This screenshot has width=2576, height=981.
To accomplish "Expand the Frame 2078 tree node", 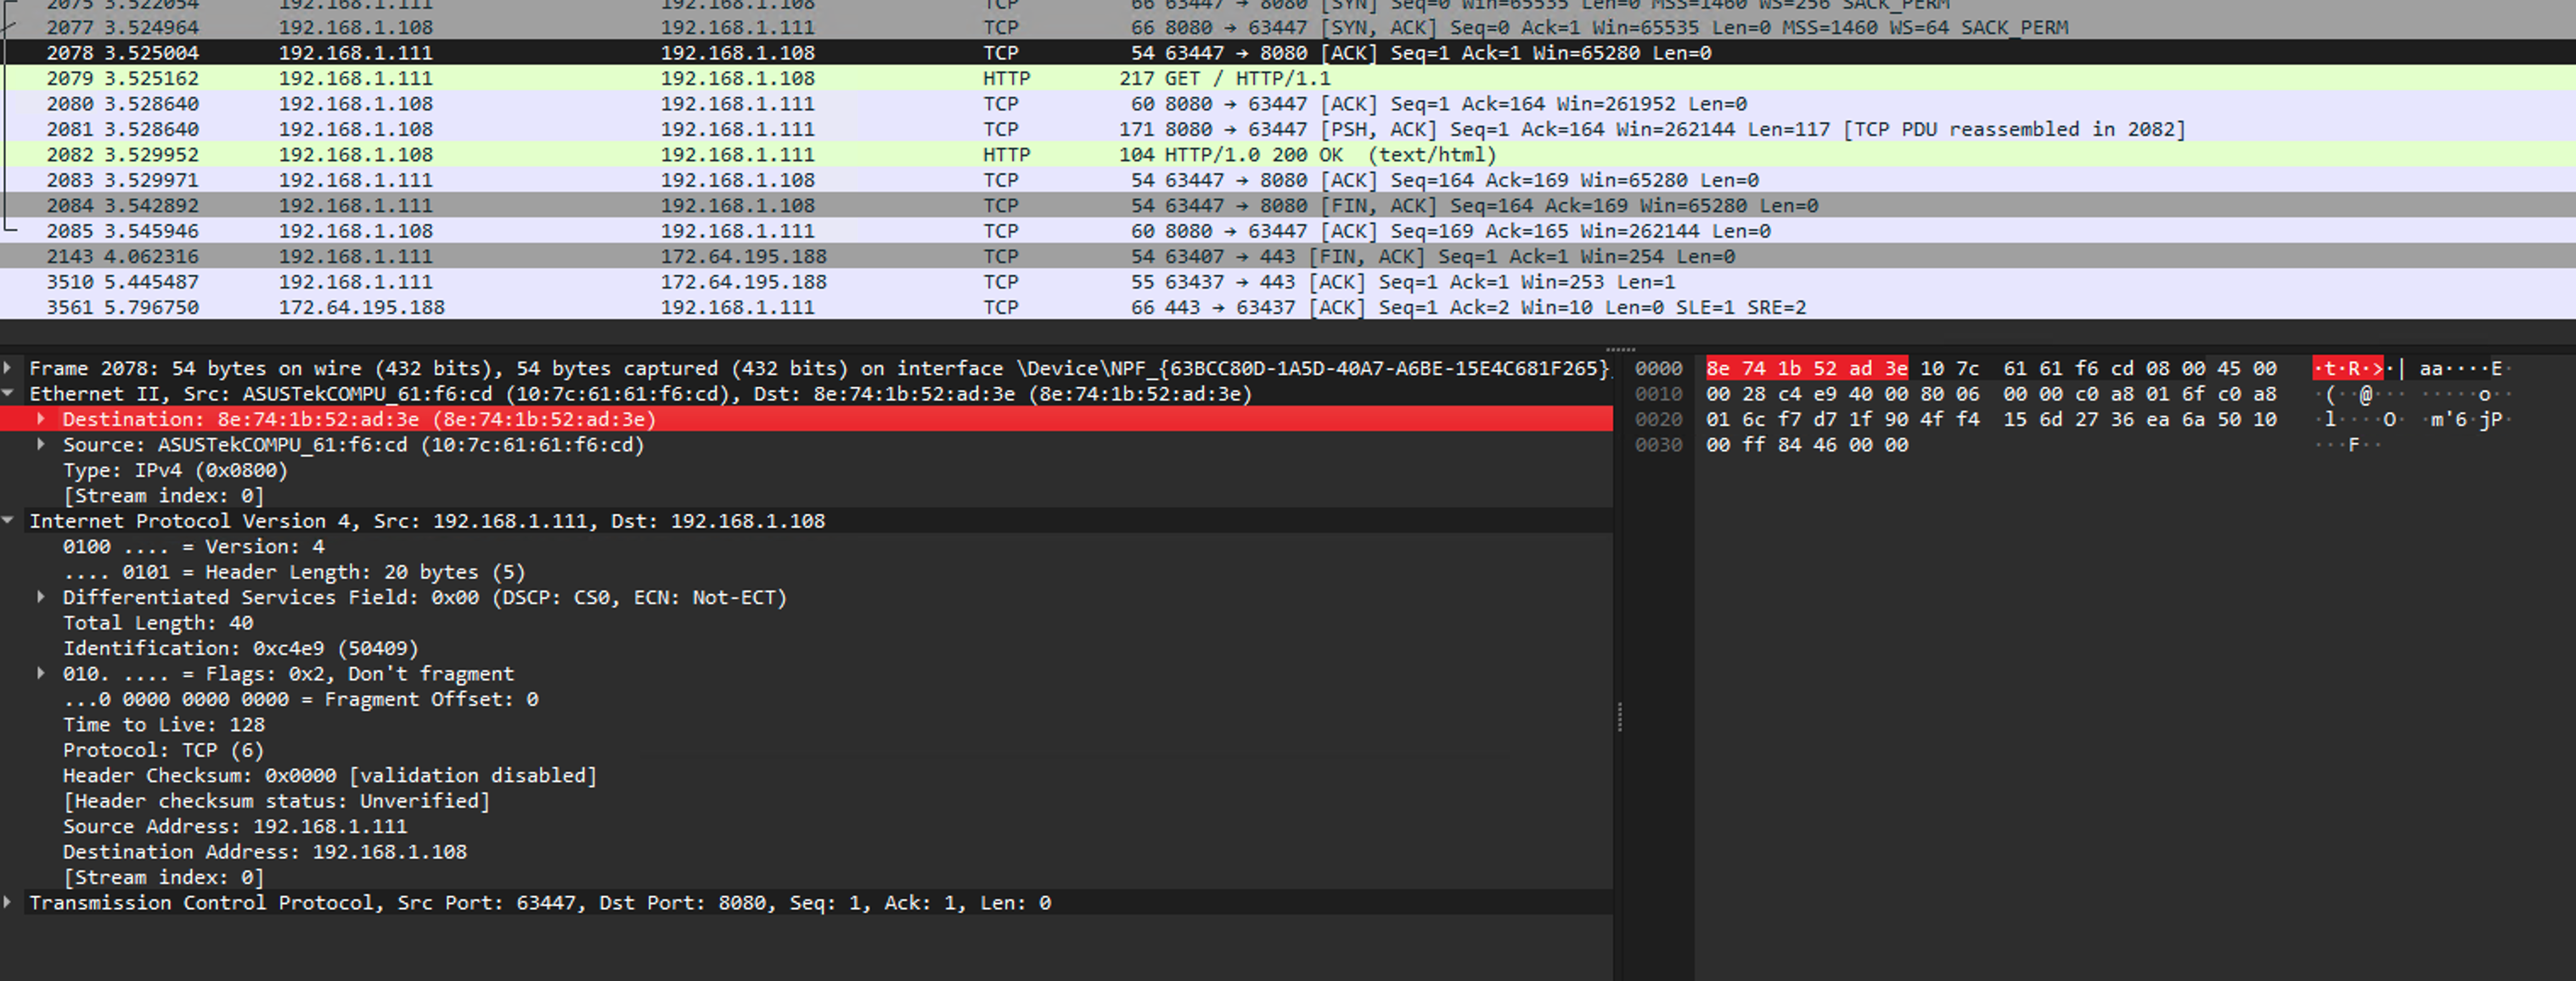I will [x=8, y=368].
